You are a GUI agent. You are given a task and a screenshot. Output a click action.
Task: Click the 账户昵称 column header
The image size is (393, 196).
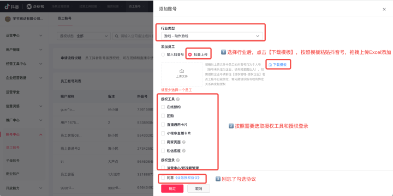68,96
